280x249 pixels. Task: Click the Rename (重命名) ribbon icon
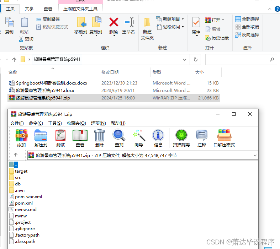click(x=129, y=22)
